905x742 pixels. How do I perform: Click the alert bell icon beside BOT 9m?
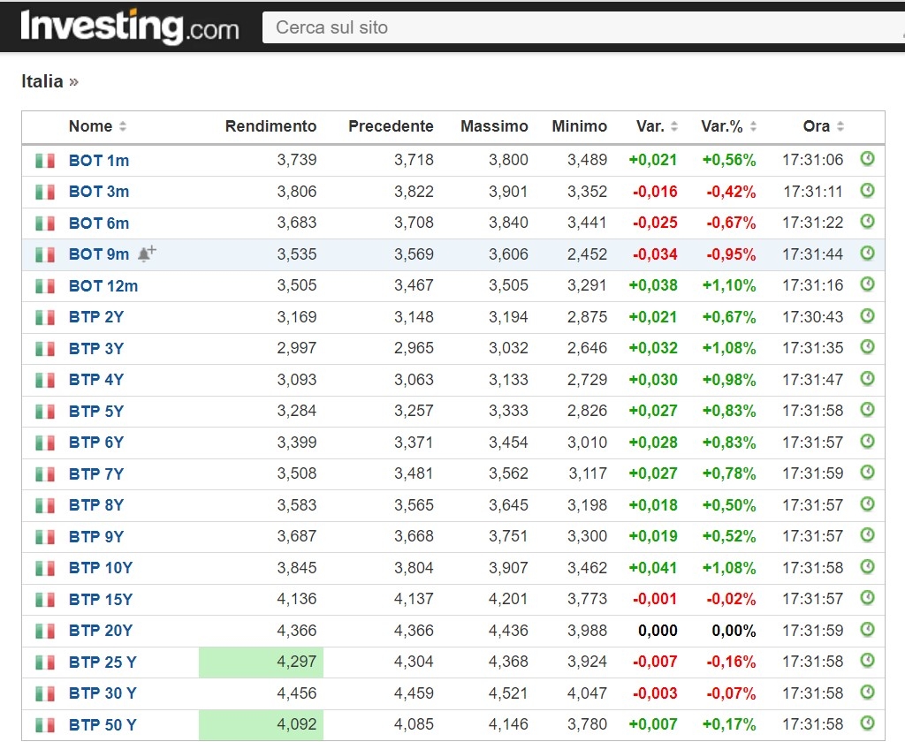[x=147, y=254]
